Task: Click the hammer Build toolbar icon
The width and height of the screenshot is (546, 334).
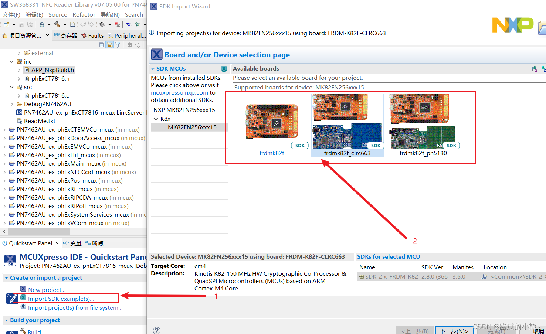Action: 57,24
